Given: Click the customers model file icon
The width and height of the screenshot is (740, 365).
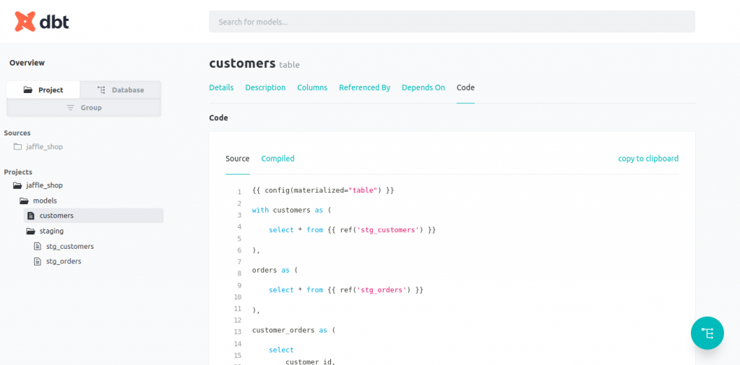Looking at the screenshot, I should [x=31, y=216].
